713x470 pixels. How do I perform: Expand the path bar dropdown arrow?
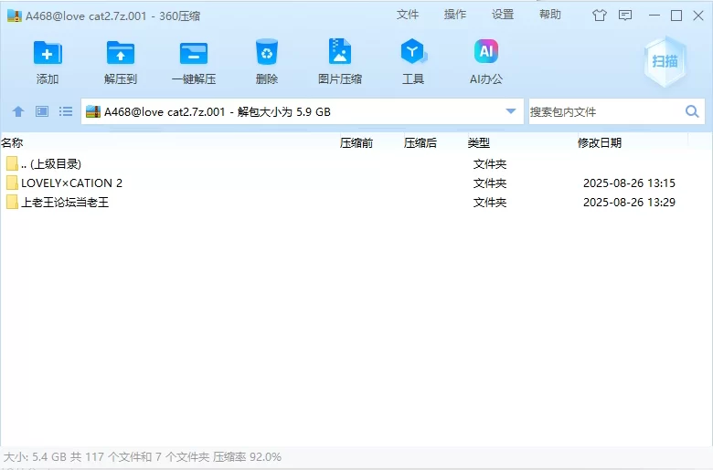pyautogui.click(x=511, y=111)
